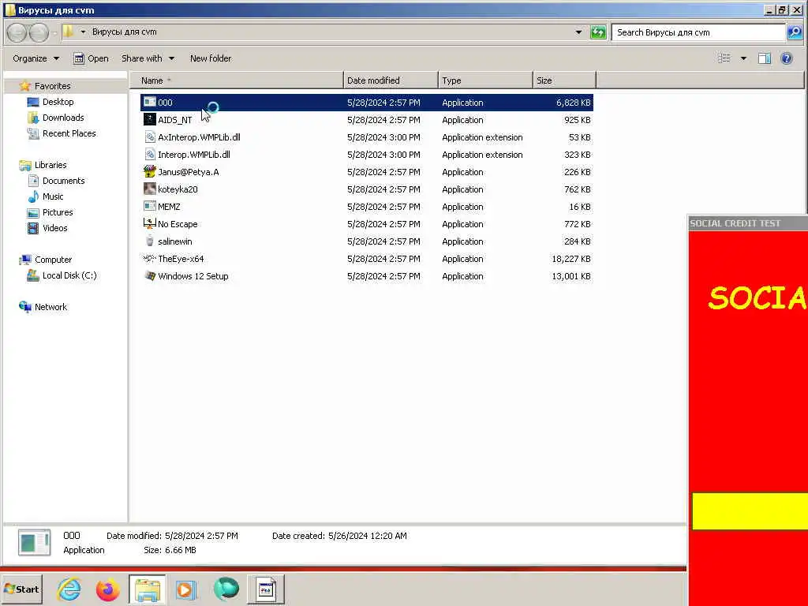Expand the address bar history dropdown
This screenshot has height=606, width=808.
pos(578,32)
